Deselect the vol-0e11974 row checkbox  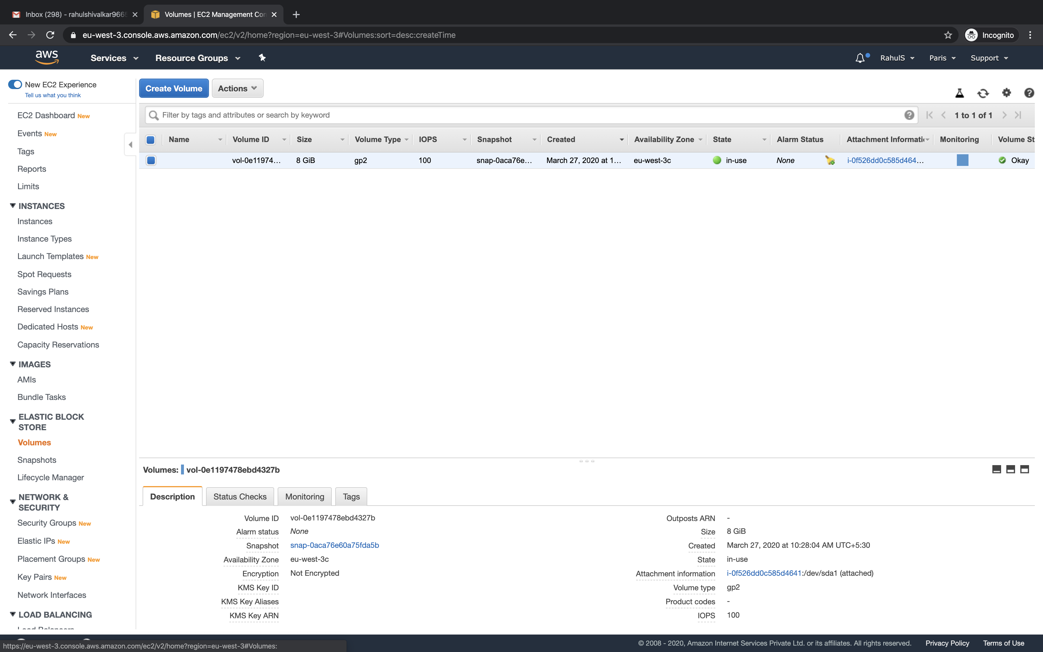[x=151, y=160]
